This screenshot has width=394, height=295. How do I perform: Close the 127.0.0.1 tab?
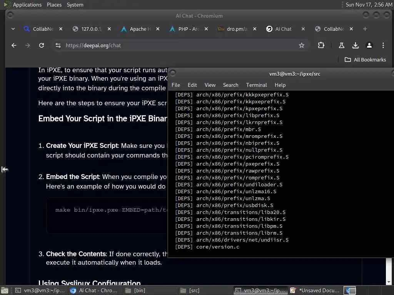(x=109, y=29)
